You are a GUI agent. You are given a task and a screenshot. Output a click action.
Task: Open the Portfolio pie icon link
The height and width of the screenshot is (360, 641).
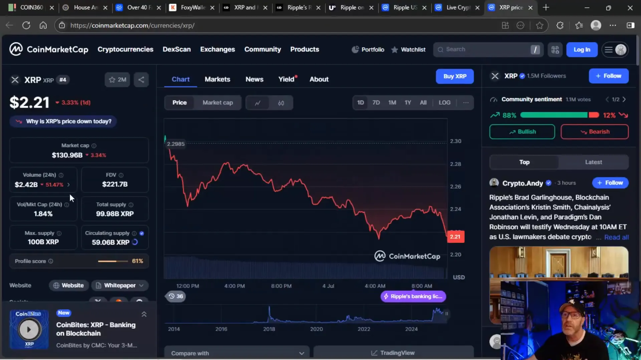[368, 49]
